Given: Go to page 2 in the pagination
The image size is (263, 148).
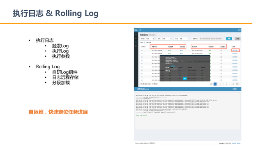Looking at the screenshot, I should (x=218, y=84).
